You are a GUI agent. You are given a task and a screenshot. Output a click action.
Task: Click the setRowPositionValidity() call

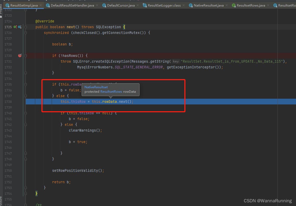78,170
